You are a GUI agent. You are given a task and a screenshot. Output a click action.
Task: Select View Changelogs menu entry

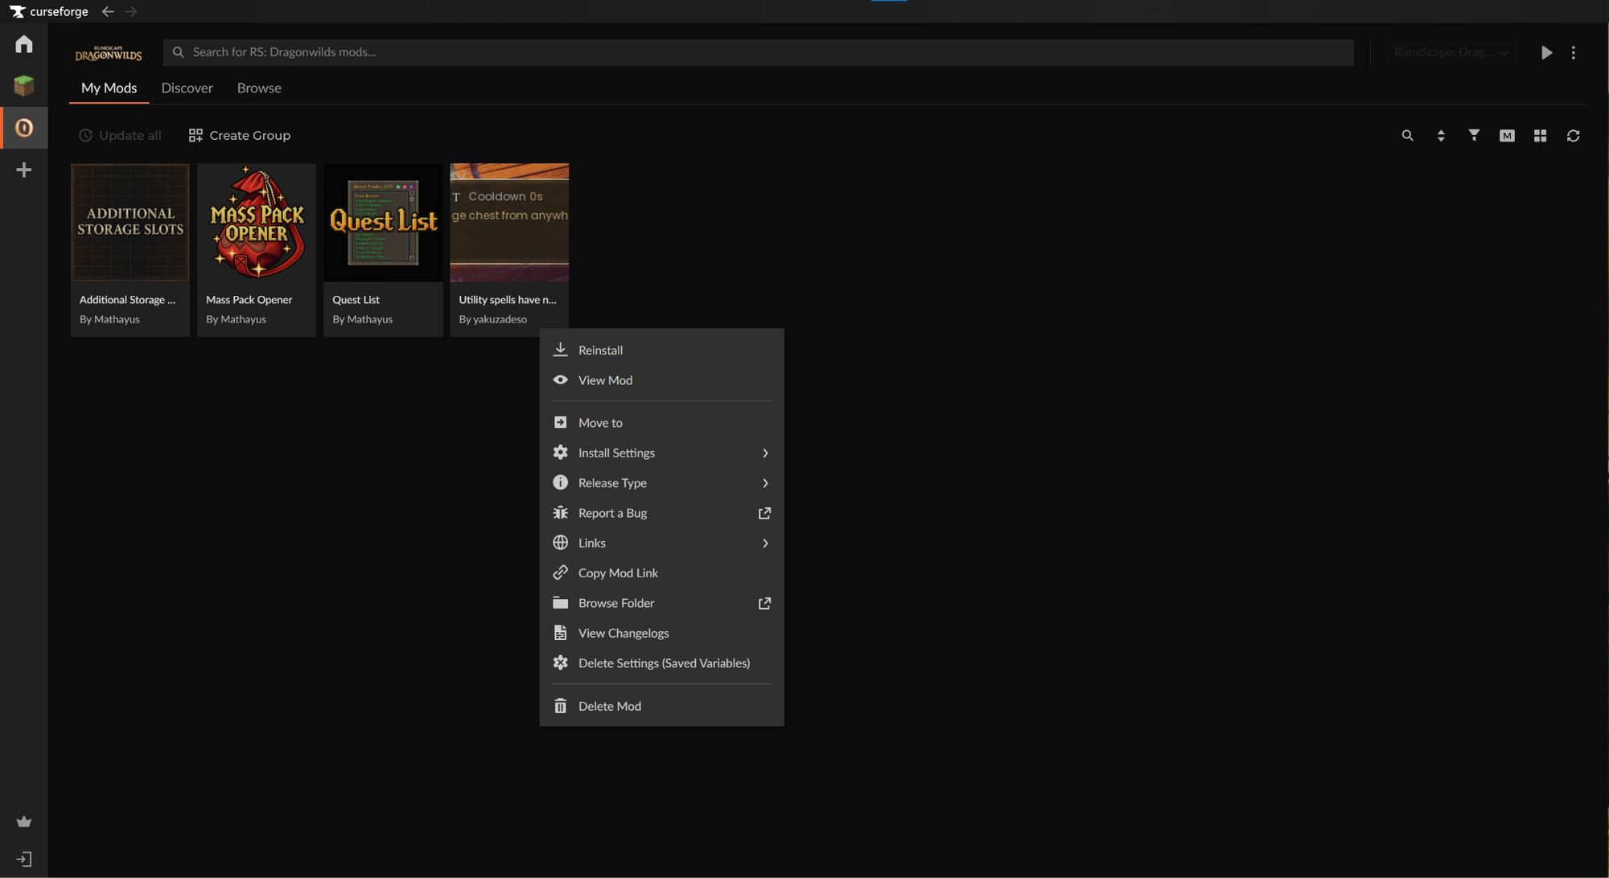(x=661, y=634)
